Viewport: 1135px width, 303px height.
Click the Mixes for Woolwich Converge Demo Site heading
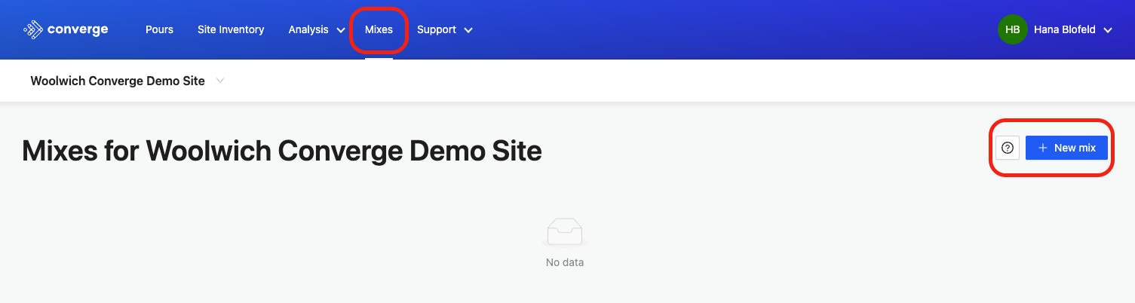(x=282, y=151)
